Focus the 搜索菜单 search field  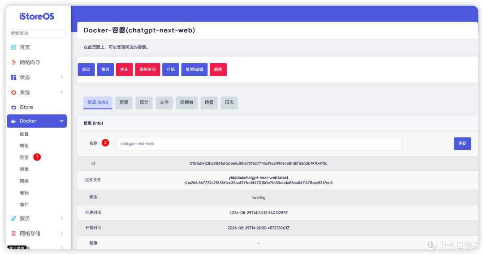[37, 33]
